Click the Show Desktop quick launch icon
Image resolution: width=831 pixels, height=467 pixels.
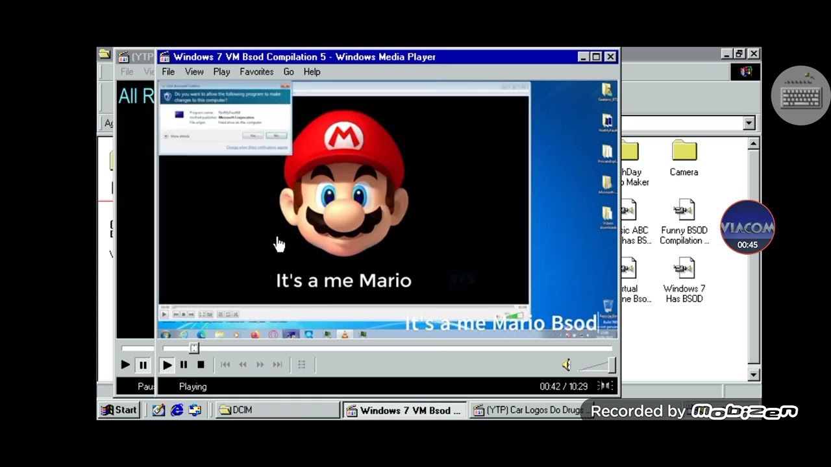pyautogui.click(x=158, y=410)
